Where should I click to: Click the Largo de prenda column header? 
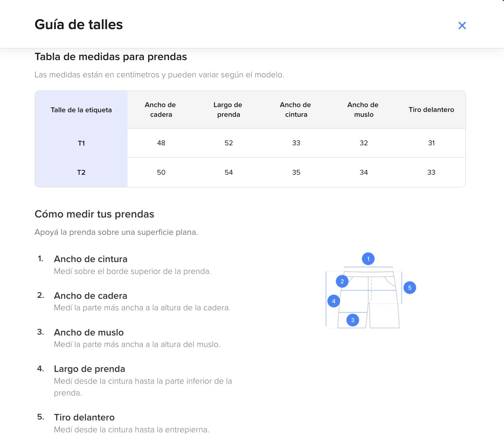pyautogui.click(x=228, y=110)
